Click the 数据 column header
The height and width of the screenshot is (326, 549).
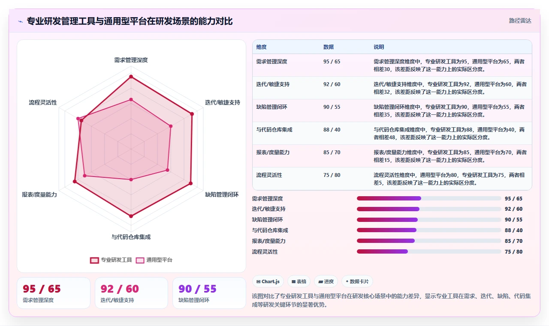pyautogui.click(x=329, y=47)
